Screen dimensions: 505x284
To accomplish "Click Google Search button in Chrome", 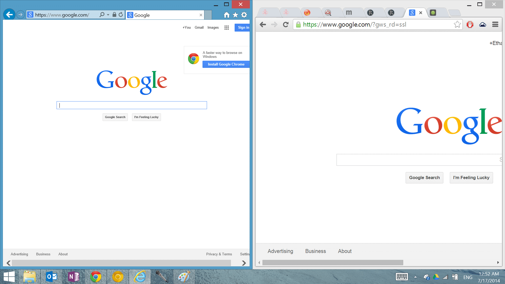I will pos(424,178).
